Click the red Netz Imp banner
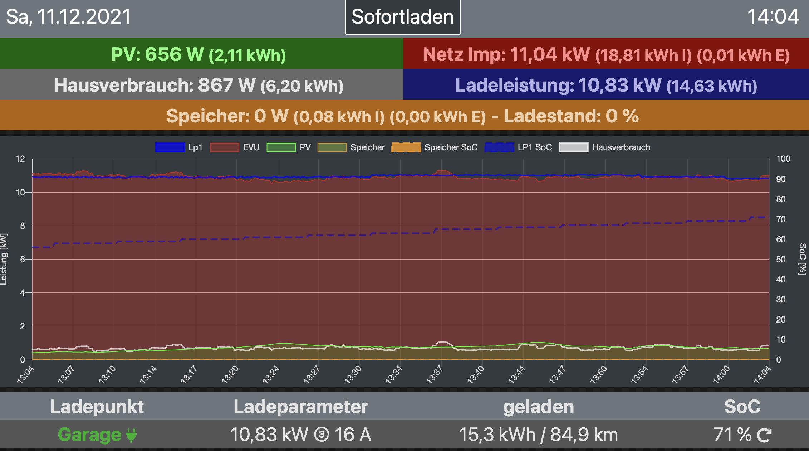This screenshot has height=451, width=809. point(606,54)
